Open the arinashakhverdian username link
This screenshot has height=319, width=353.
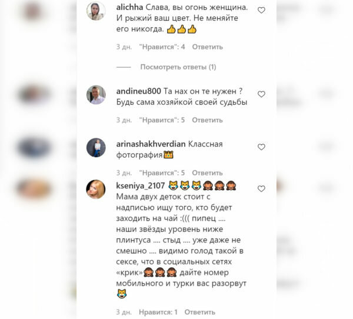[151, 144]
